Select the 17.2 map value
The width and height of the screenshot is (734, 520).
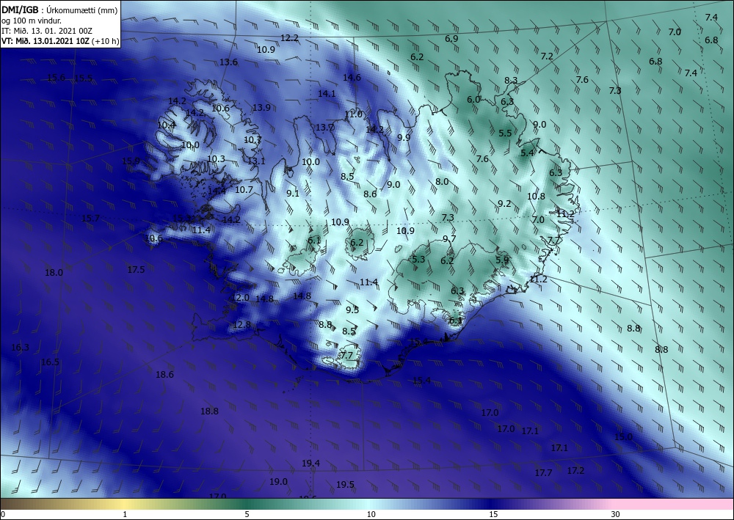coord(575,470)
